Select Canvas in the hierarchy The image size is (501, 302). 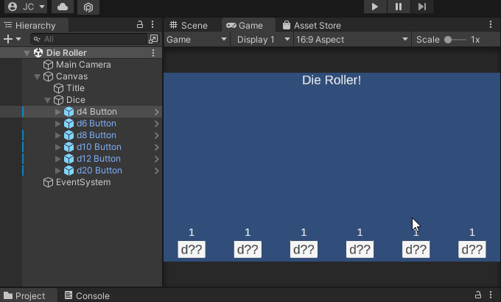(x=71, y=76)
